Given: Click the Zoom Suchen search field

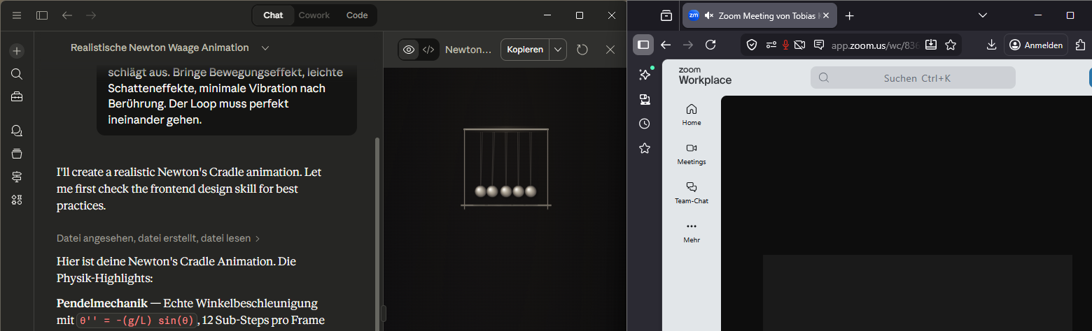Looking at the screenshot, I should (x=913, y=78).
